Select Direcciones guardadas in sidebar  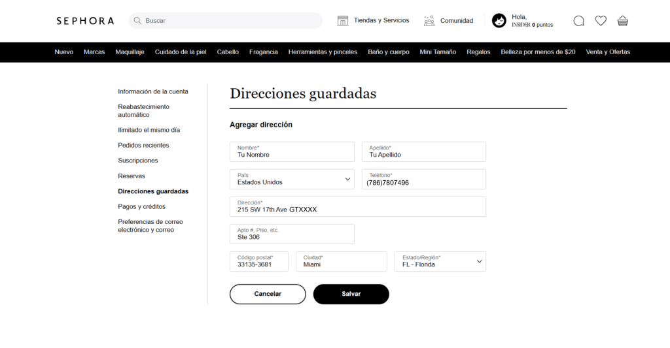pos(153,191)
